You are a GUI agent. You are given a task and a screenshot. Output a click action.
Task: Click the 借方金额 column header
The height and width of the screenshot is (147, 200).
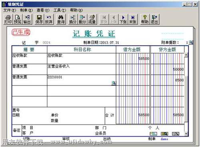(133, 50)
